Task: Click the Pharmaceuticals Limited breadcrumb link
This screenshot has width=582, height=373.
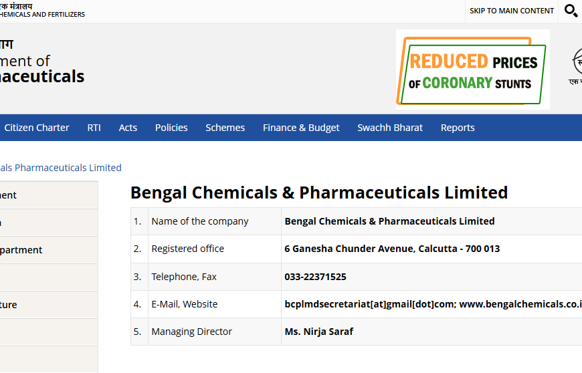Action: pyautogui.click(x=60, y=168)
